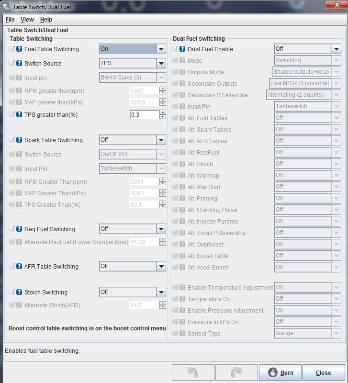Close the window with the red X
Viewport: 348px width, 383px height.
click(337, 5)
